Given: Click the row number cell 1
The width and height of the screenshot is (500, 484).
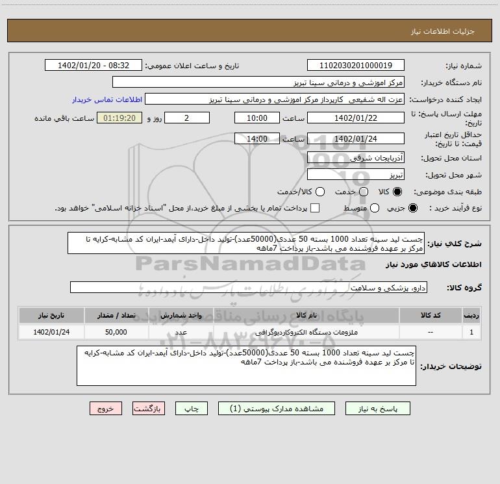Looking at the screenshot, I should [471, 332].
